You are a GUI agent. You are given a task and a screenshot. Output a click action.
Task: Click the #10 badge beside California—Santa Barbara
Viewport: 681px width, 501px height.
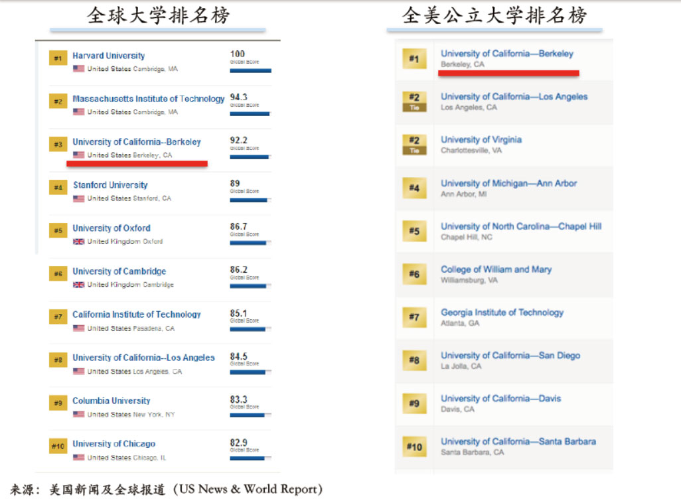[x=414, y=447]
